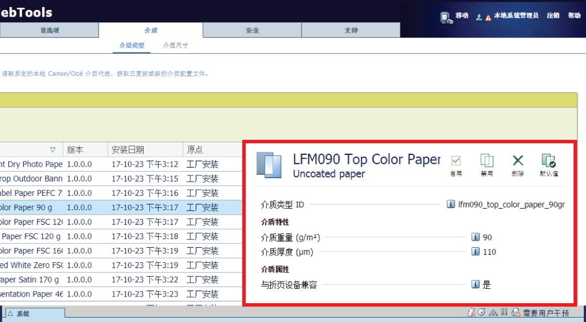586x322 pixels.
Task: Click the pause bars icon in status bar
Action: pyautogui.click(x=504, y=312)
